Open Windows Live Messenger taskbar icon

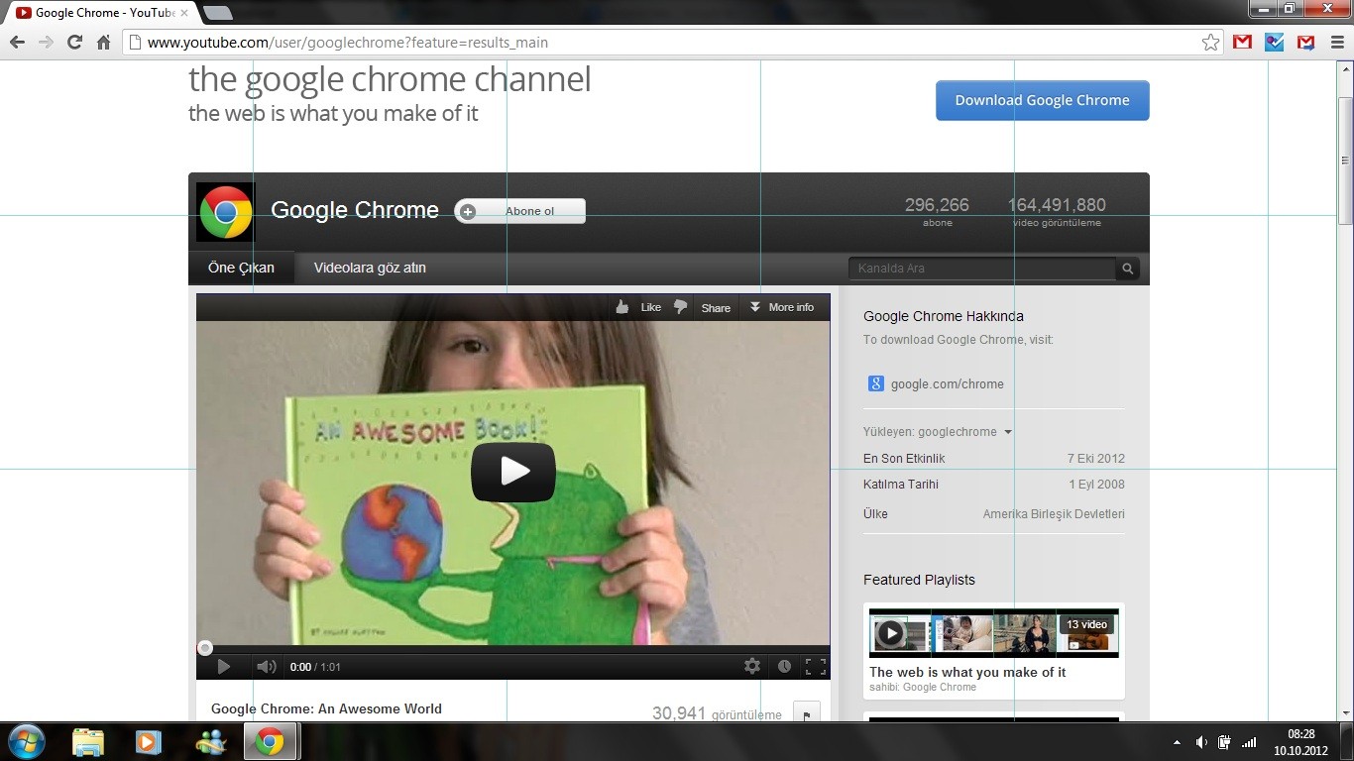(210, 741)
